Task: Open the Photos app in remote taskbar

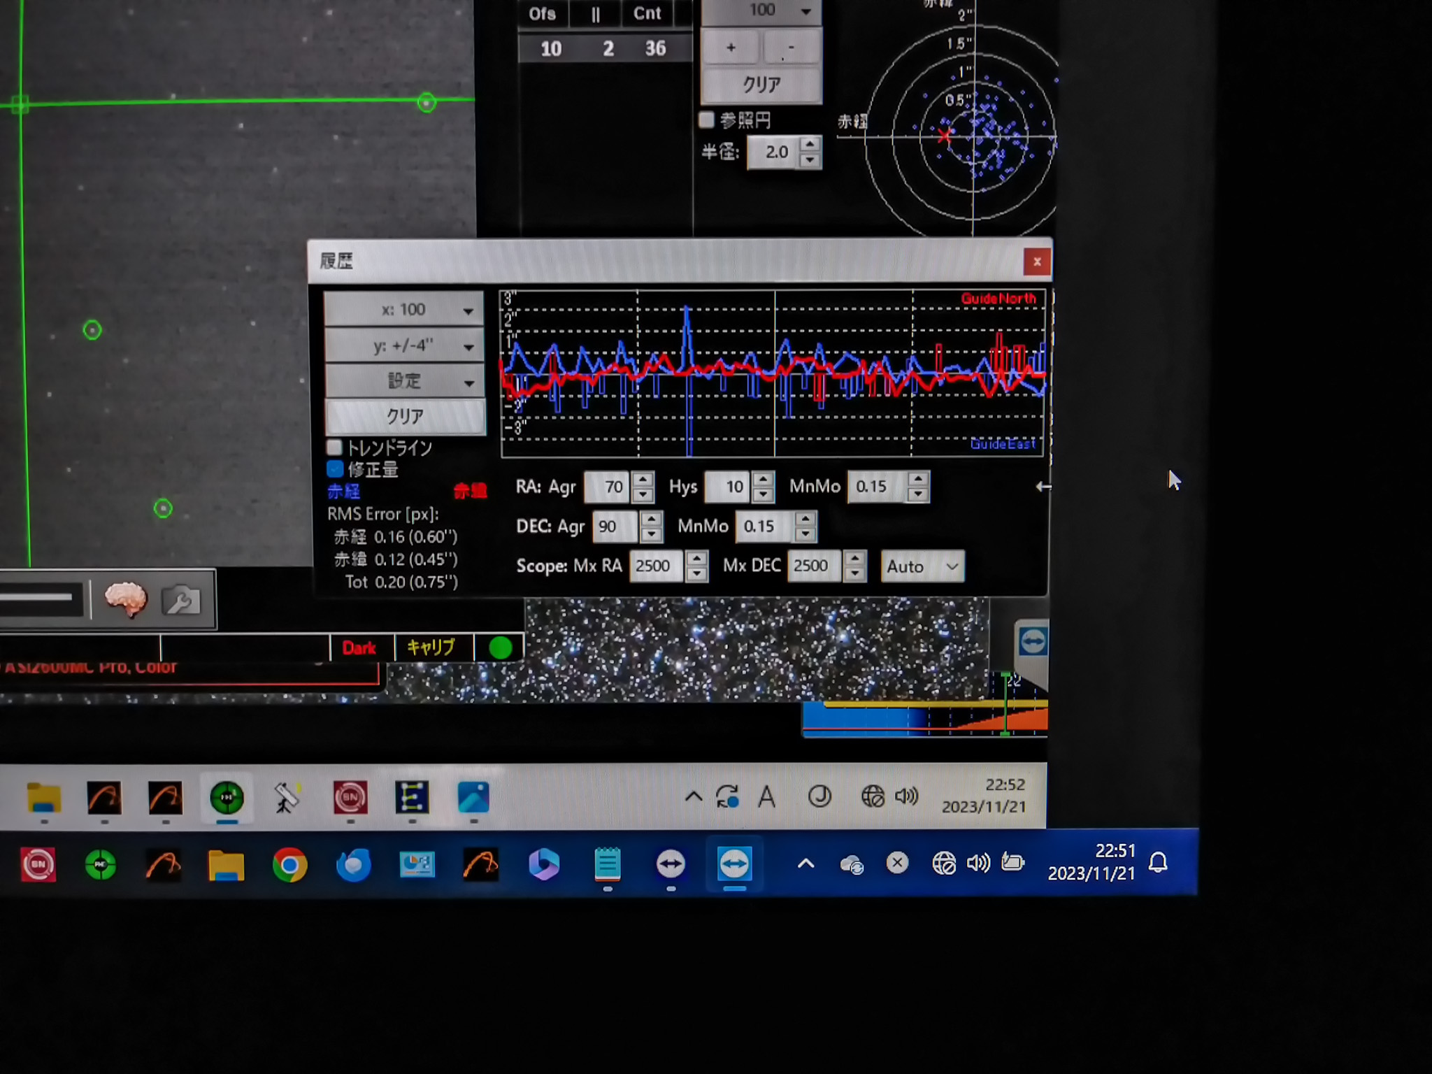Action: point(473,797)
